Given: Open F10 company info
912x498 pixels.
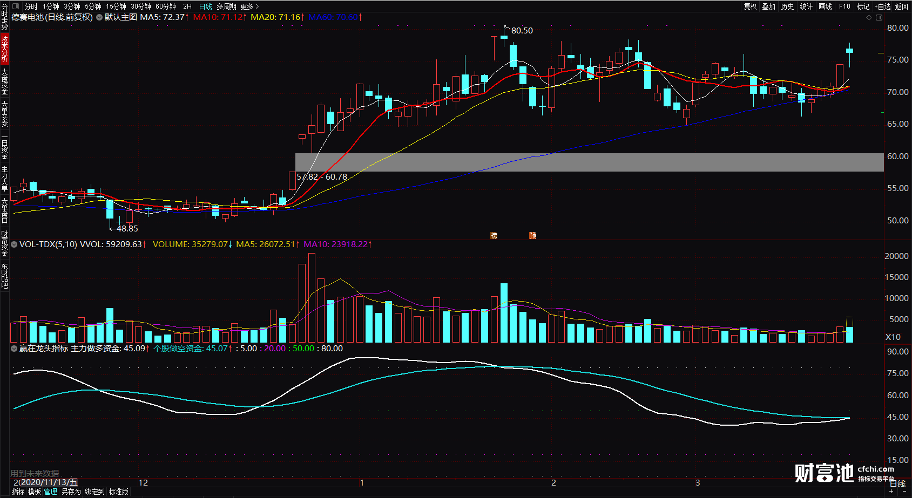Looking at the screenshot, I should (845, 6).
